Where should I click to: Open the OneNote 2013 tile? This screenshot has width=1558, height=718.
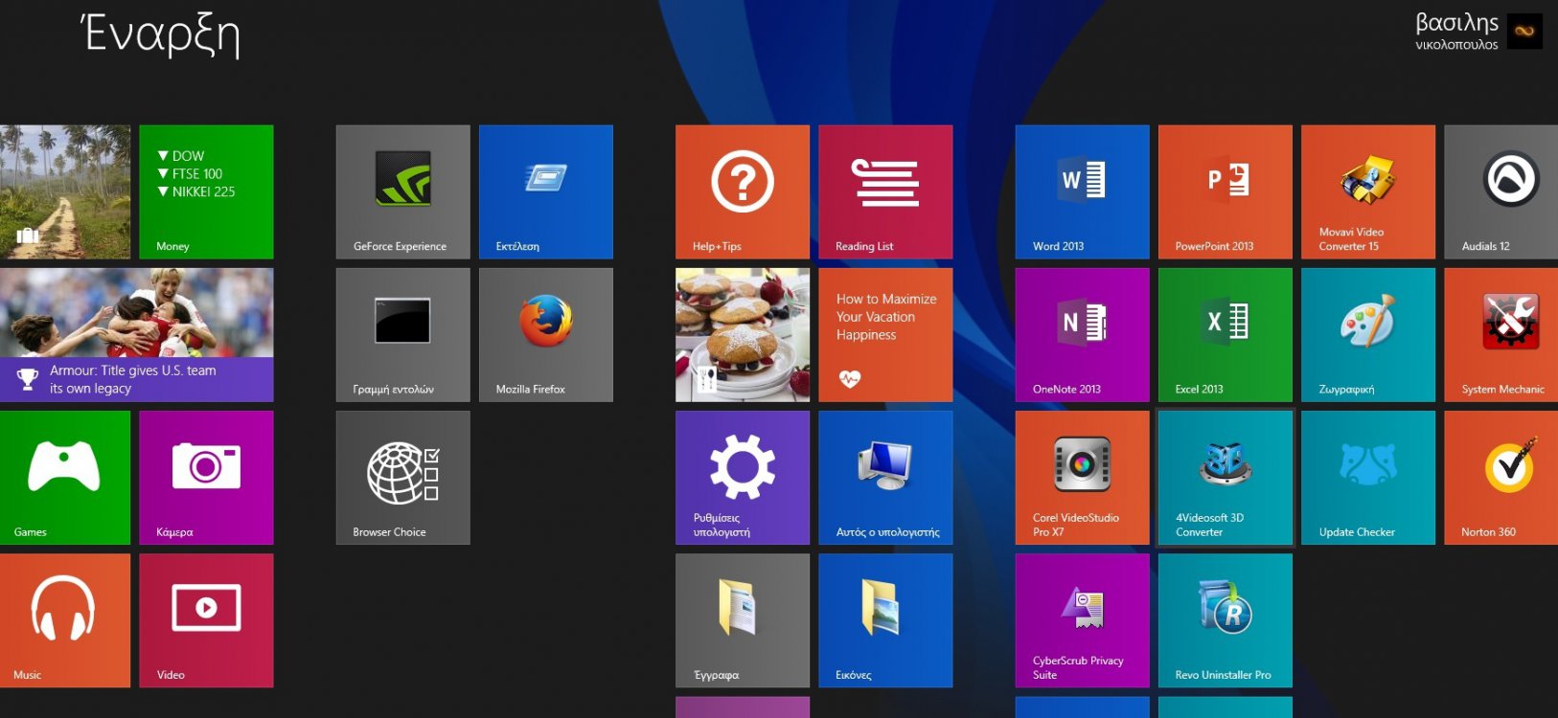1082,334
